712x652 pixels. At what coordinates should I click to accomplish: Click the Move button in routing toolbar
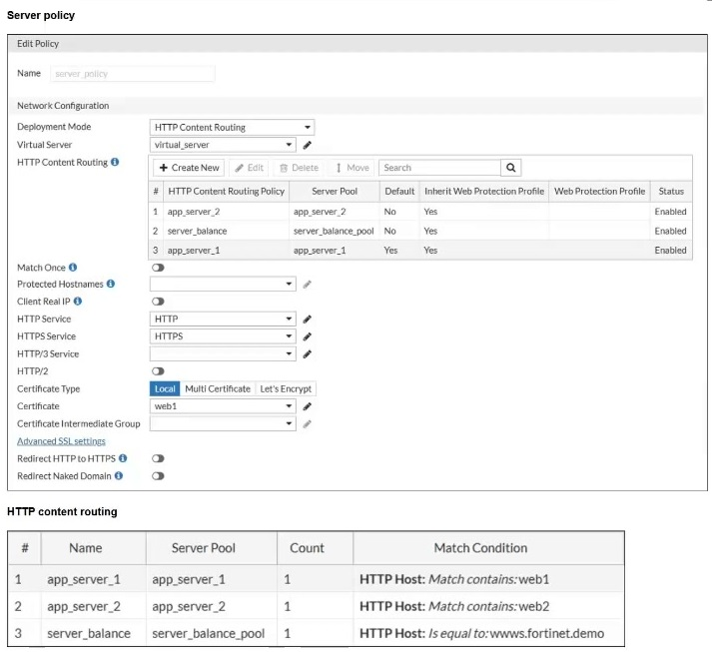pos(353,168)
